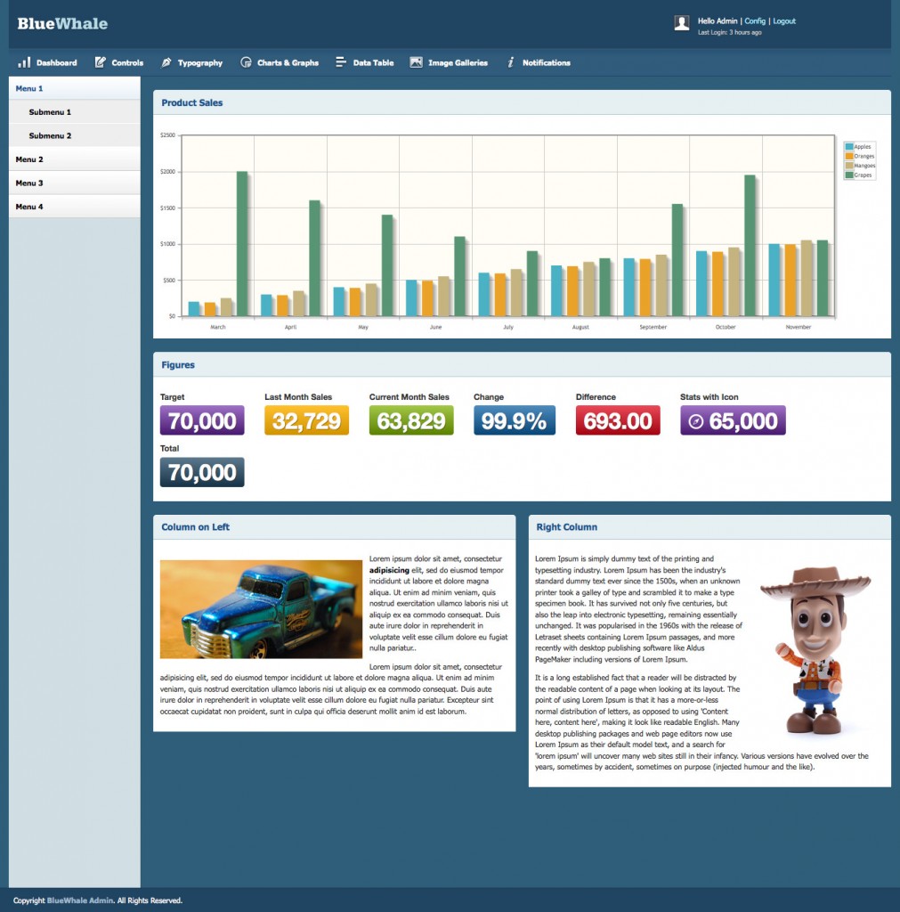Click the BlueWhale logo
Viewport: 900px width, 912px height.
pyautogui.click(x=62, y=24)
